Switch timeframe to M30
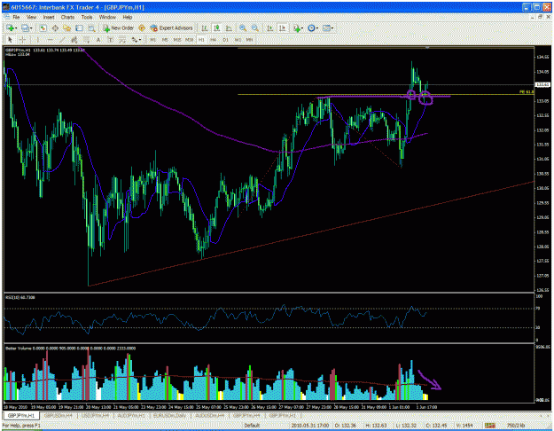 tap(189, 40)
